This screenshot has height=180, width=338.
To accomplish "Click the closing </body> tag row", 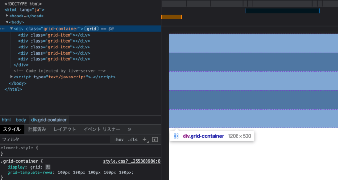I will click(x=18, y=83).
